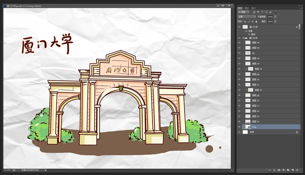This screenshot has width=305, height=175.
Task: Open status bar info arrow menu
Action: pyautogui.click(x=46, y=170)
